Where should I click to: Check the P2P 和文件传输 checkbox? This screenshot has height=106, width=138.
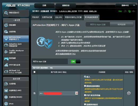point(85,95)
